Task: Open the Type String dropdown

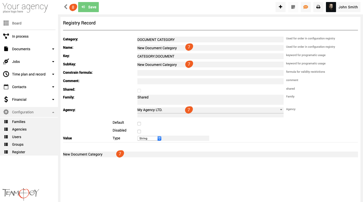Action: click(x=149, y=138)
